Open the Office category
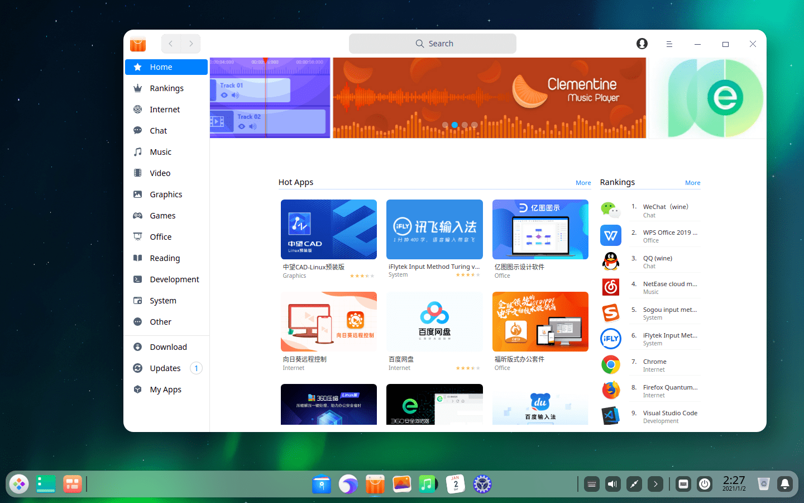Viewport: 804px width, 503px height. pos(166,237)
